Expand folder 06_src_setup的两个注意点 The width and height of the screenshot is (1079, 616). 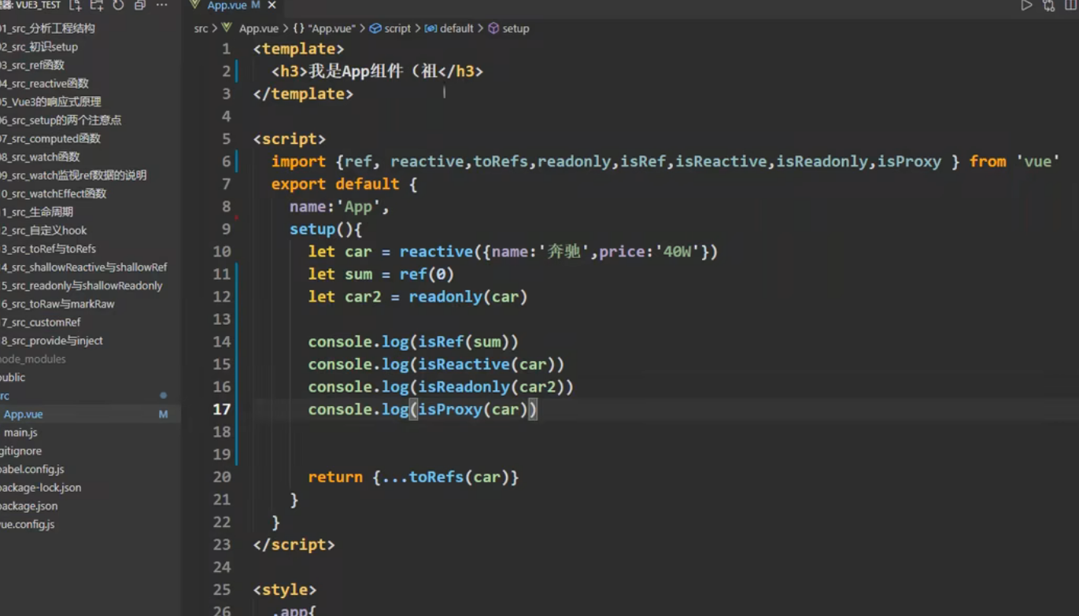tap(61, 120)
